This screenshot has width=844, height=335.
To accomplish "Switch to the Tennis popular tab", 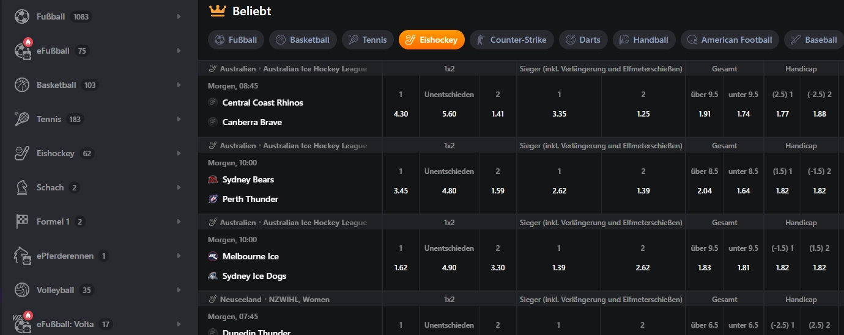I will [368, 40].
